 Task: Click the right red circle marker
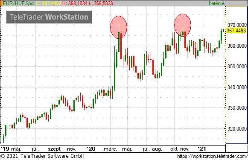(x=183, y=25)
